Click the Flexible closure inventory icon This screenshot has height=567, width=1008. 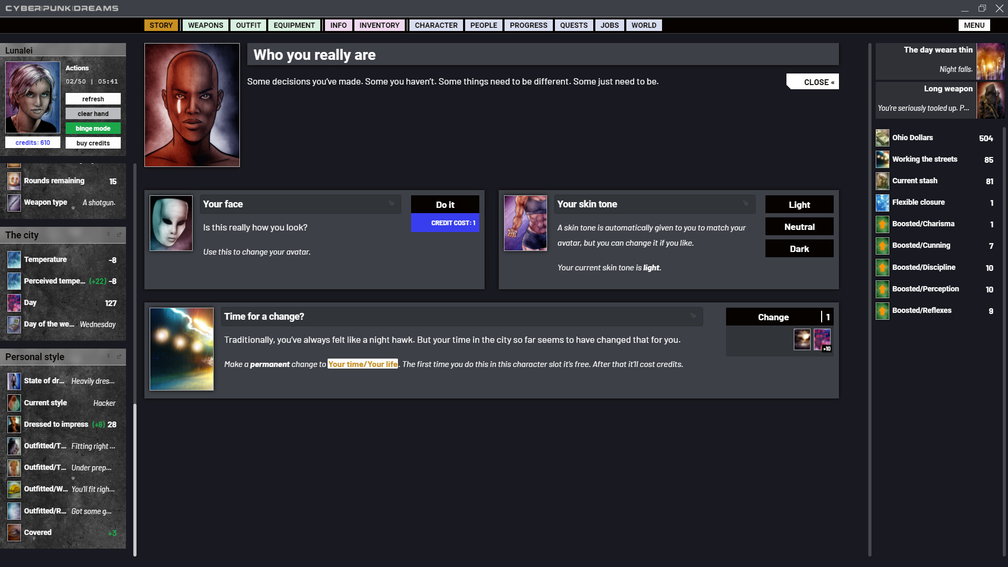[x=881, y=202]
